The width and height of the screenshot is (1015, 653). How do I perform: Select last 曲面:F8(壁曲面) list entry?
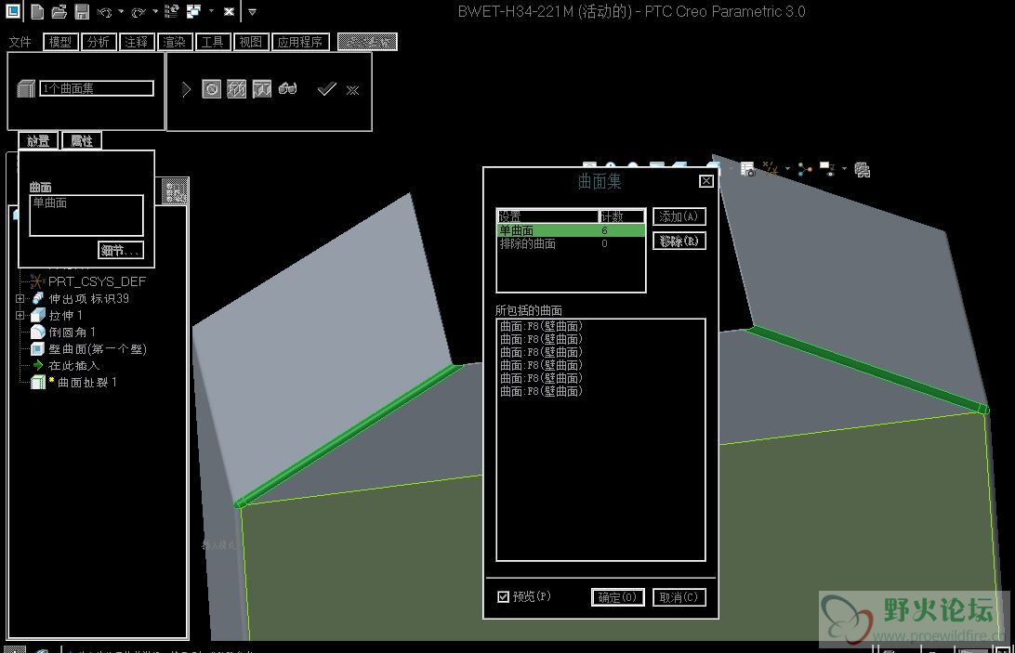[541, 391]
